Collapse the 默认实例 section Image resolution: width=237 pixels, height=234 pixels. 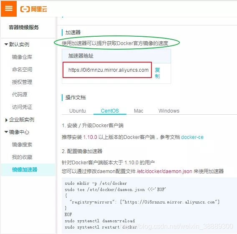pyautogui.click(x=6, y=44)
